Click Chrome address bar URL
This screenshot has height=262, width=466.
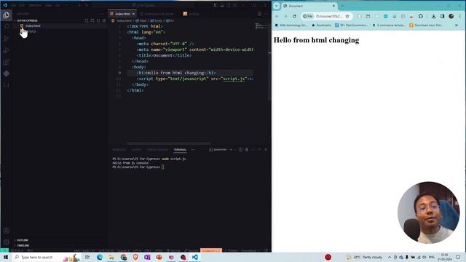tap(328, 16)
